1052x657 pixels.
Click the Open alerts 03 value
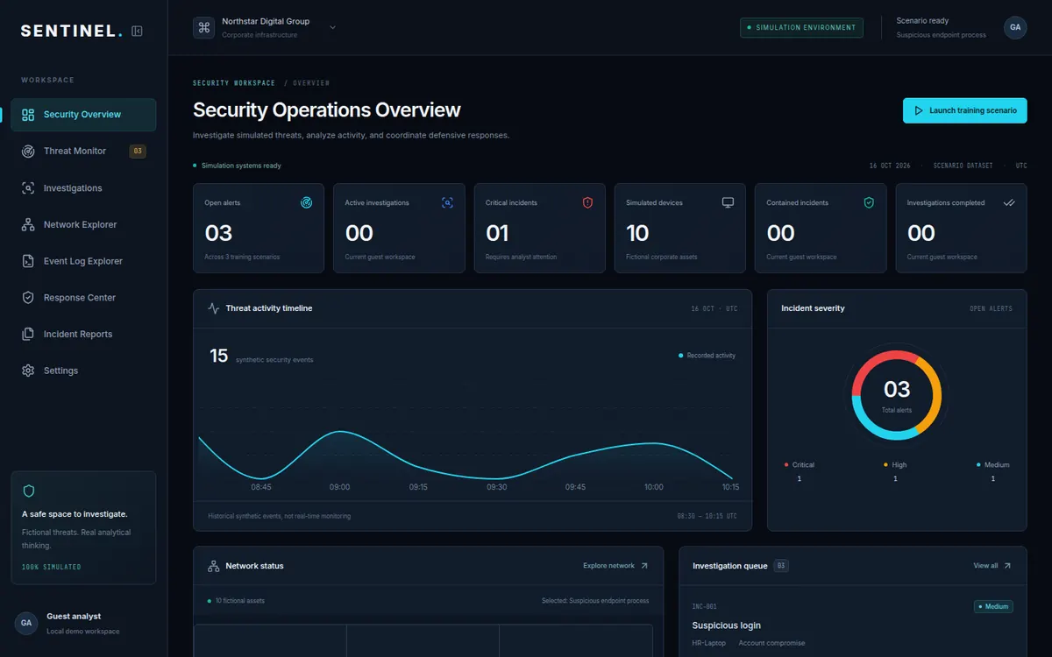pyautogui.click(x=219, y=233)
